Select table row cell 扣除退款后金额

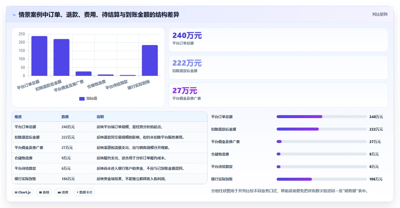click(x=27, y=137)
